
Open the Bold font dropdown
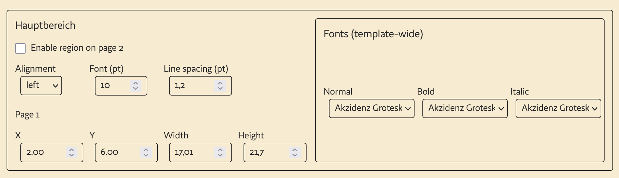(x=465, y=108)
